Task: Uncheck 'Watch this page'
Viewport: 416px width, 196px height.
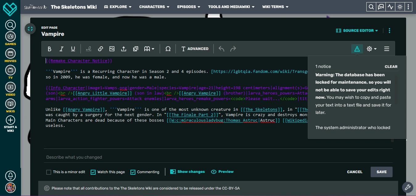Action: pyautogui.click(x=93, y=172)
